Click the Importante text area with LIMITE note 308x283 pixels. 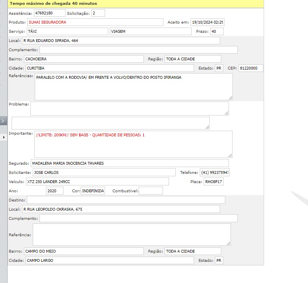point(133,144)
